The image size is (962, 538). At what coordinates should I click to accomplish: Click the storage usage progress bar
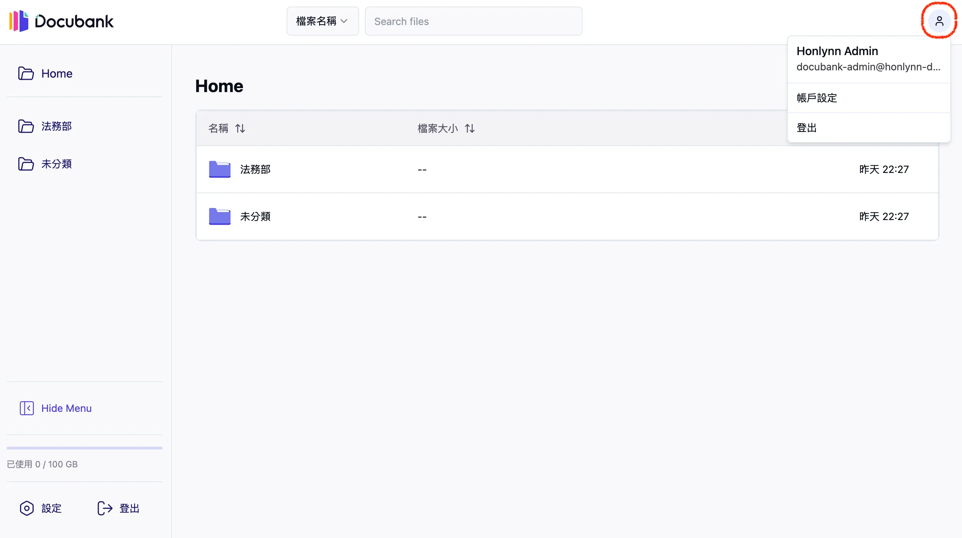85,448
